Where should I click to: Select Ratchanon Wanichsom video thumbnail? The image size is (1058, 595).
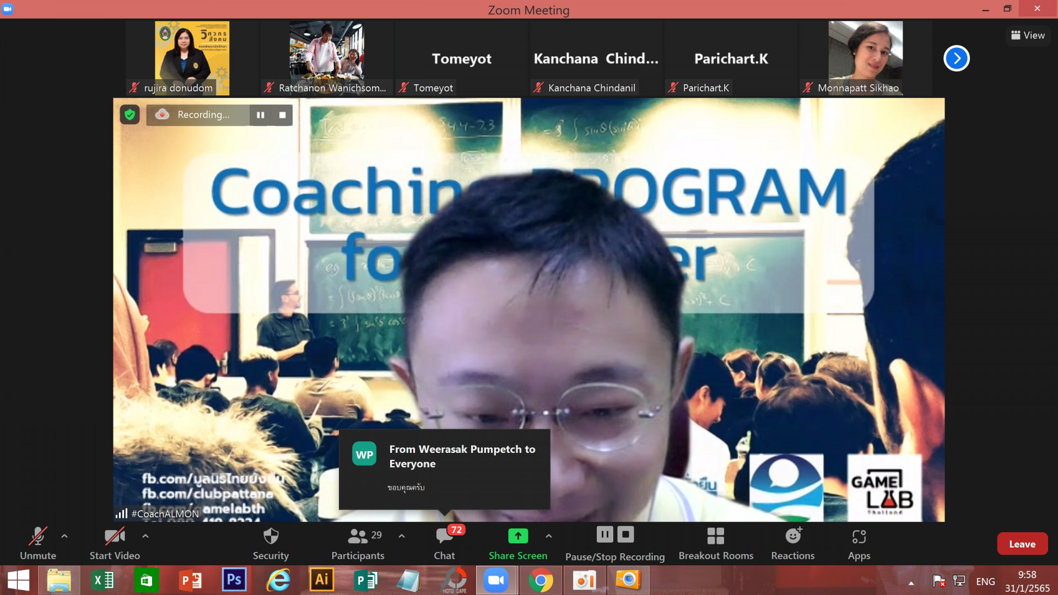pyautogui.click(x=326, y=58)
